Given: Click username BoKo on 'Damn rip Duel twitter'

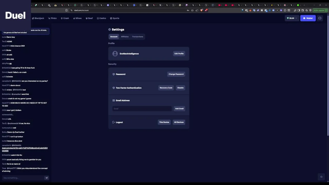Looking at the screenshot, I should 4,132.
